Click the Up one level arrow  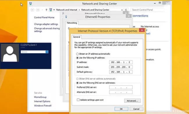[47, 10]
